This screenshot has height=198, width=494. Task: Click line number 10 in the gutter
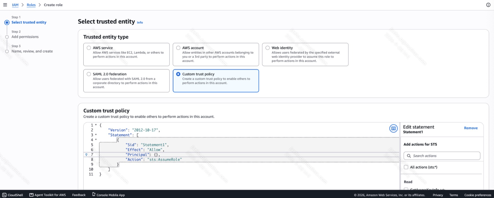[91, 169]
